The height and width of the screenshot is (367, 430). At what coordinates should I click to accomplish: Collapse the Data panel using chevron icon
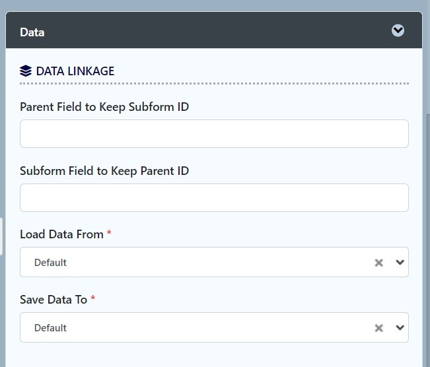click(x=398, y=30)
